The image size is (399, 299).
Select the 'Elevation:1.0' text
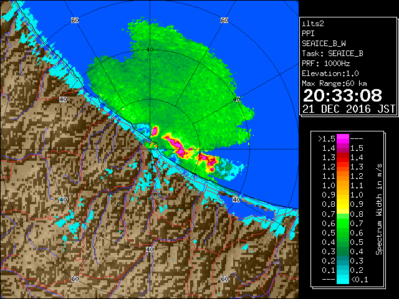coord(330,74)
